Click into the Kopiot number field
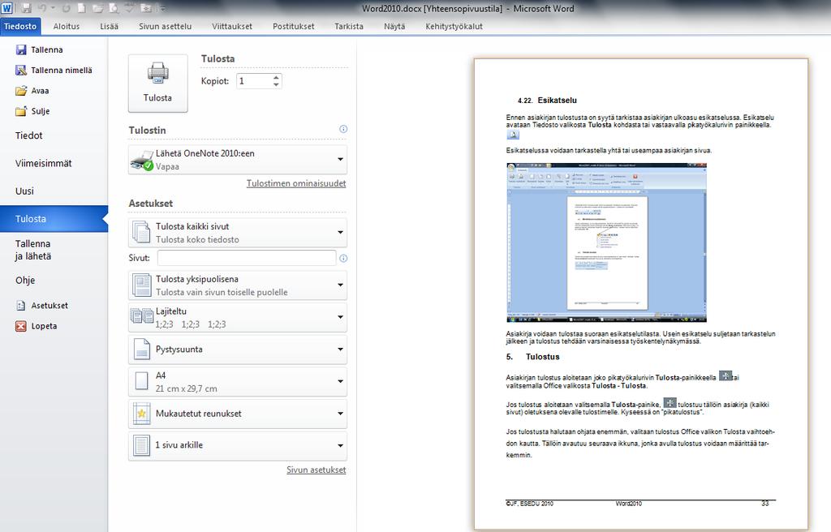 point(254,81)
